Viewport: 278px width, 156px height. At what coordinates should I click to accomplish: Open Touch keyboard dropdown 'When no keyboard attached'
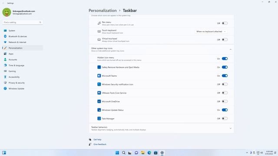[211, 32]
